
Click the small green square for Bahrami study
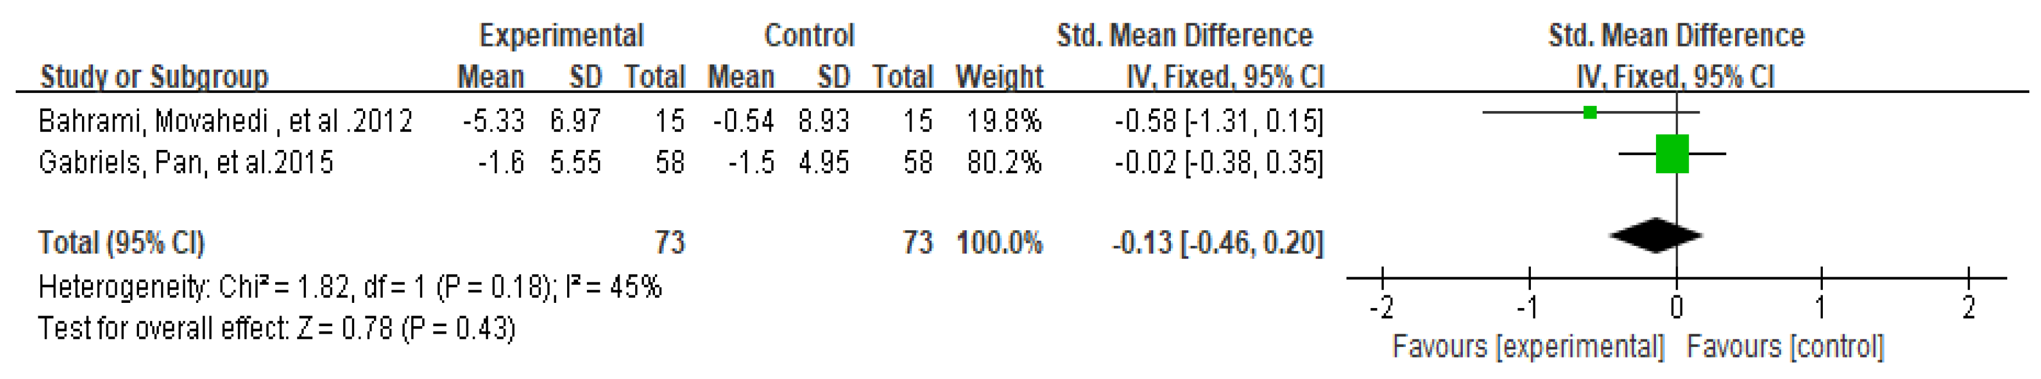click(x=1590, y=112)
